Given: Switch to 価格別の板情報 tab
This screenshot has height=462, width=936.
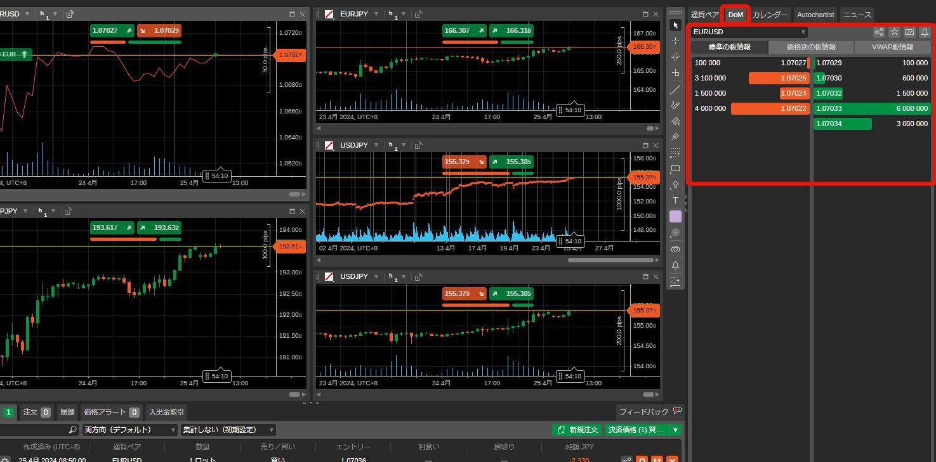Looking at the screenshot, I should pos(811,47).
